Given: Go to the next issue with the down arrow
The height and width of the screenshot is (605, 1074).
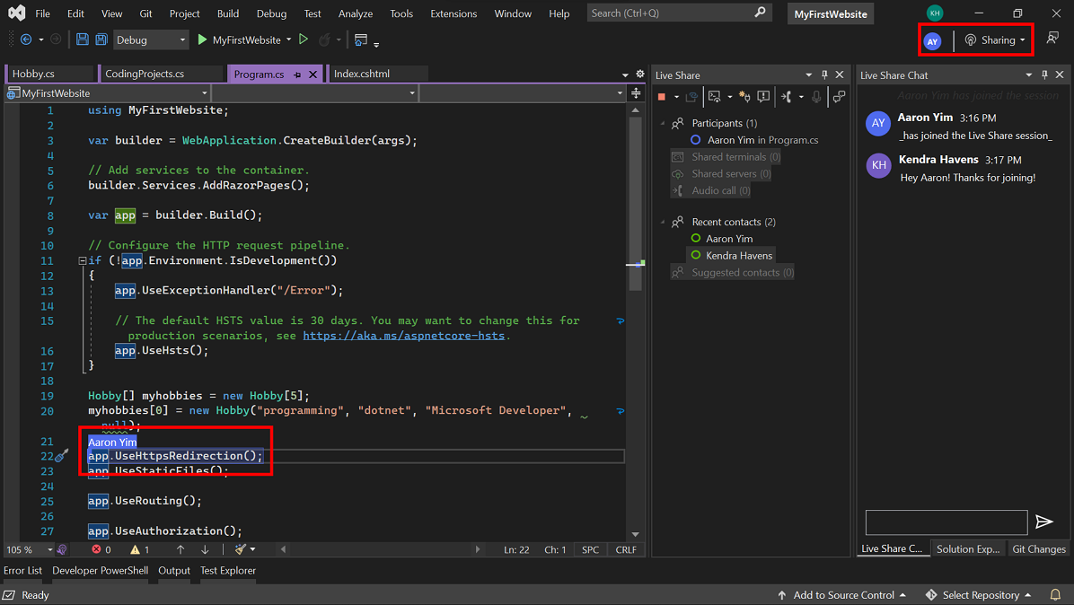Looking at the screenshot, I should click(205, 549).
